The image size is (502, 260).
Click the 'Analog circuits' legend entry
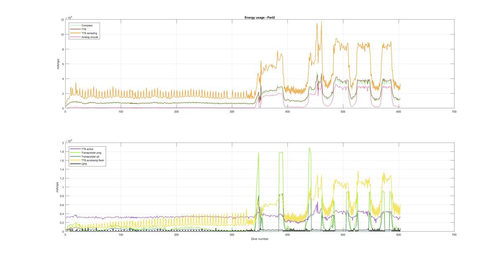pyautogui.click(x=90, y=37)
